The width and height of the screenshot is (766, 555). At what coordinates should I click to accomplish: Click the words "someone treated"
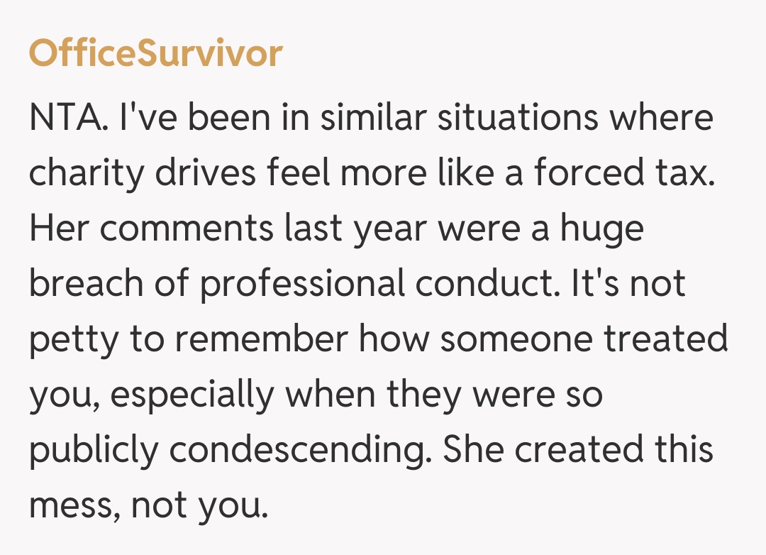pyautogui.click(x=583, y=339)
